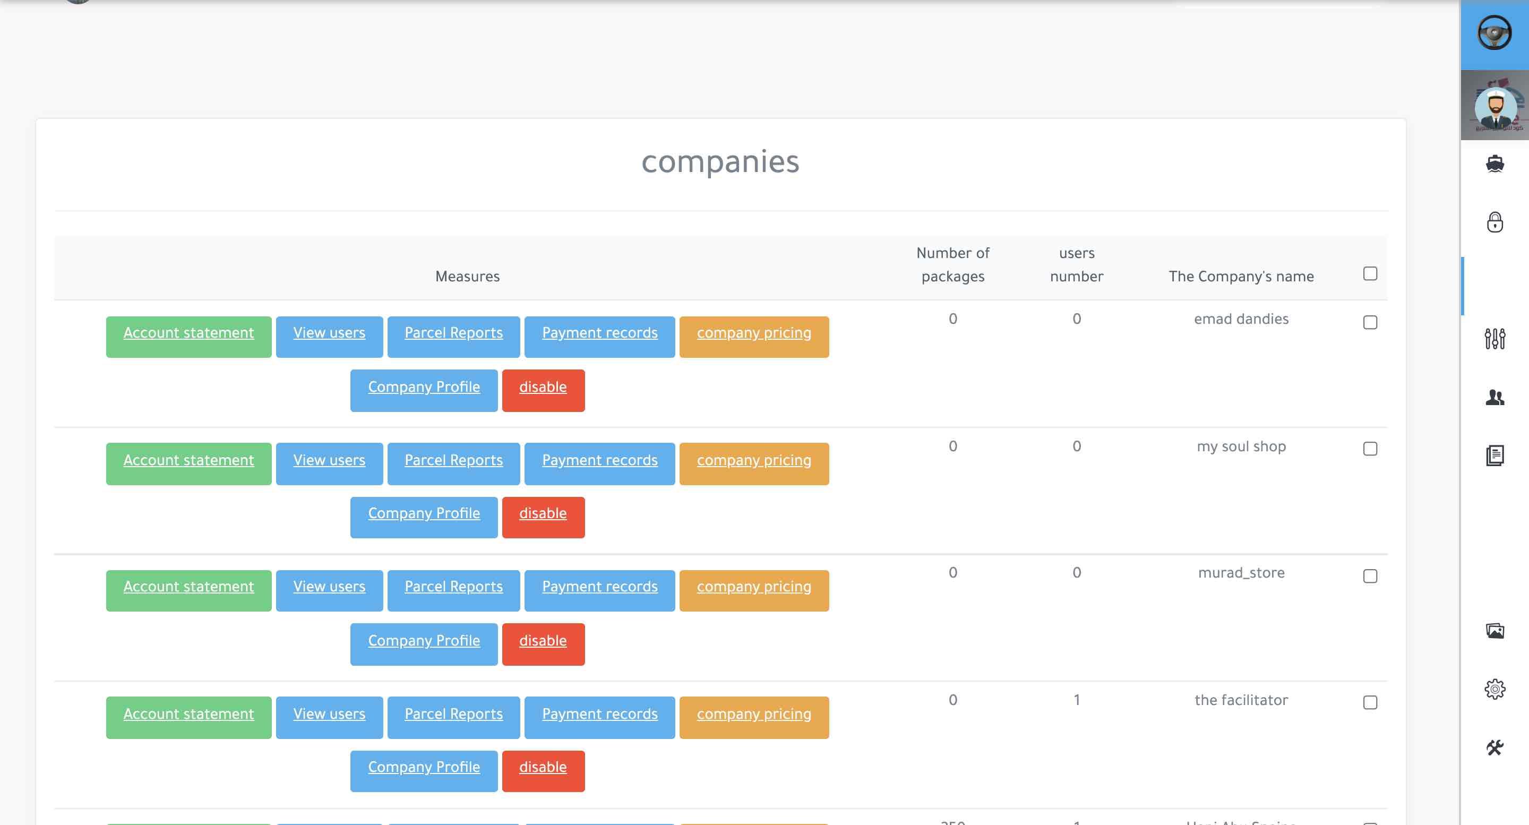Viewport: 1529px width, 825px height.
Task: Click the steering wheel logo icon
Action: (x=1494, y=33)
